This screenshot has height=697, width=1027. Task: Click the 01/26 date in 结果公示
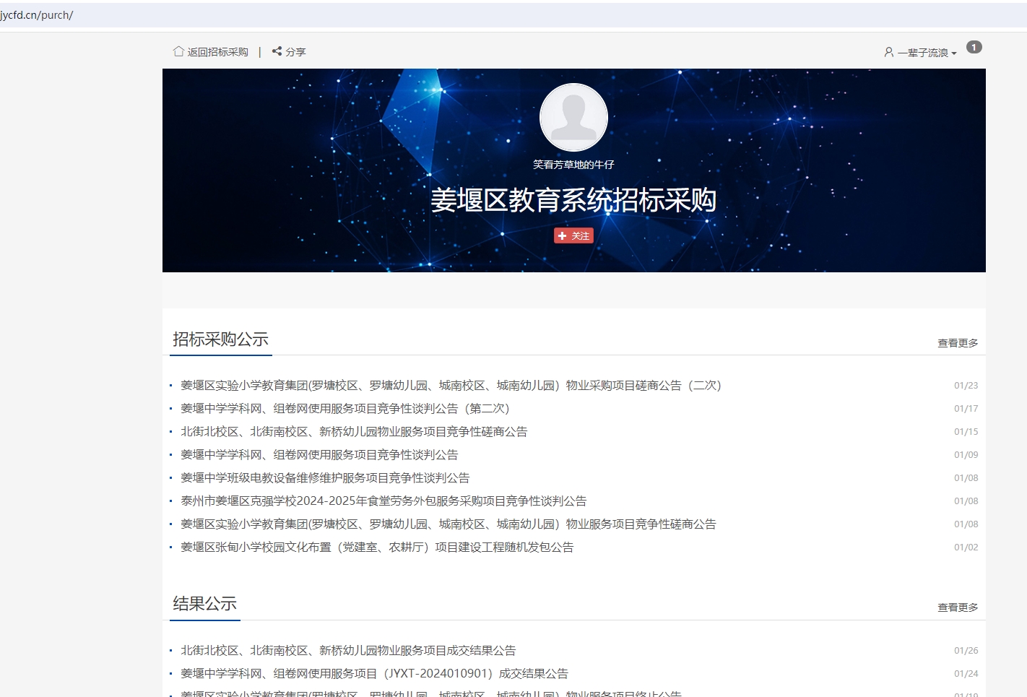966,651
